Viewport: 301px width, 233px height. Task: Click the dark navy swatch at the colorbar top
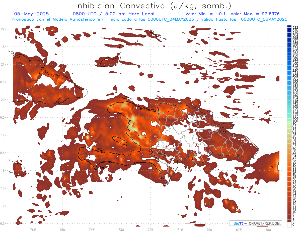point(289,27)
